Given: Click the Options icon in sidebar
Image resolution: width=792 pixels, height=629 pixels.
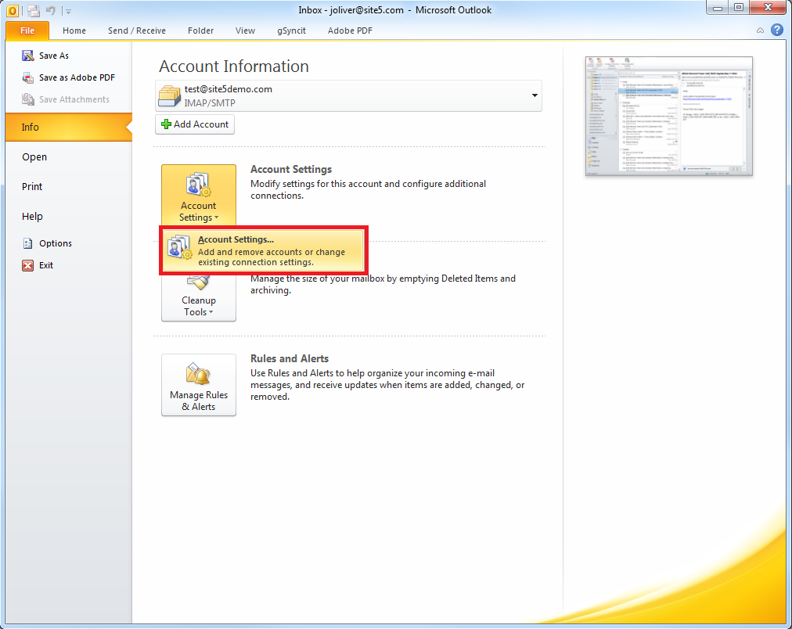Looking at the screenshot, I should [27, 243].
